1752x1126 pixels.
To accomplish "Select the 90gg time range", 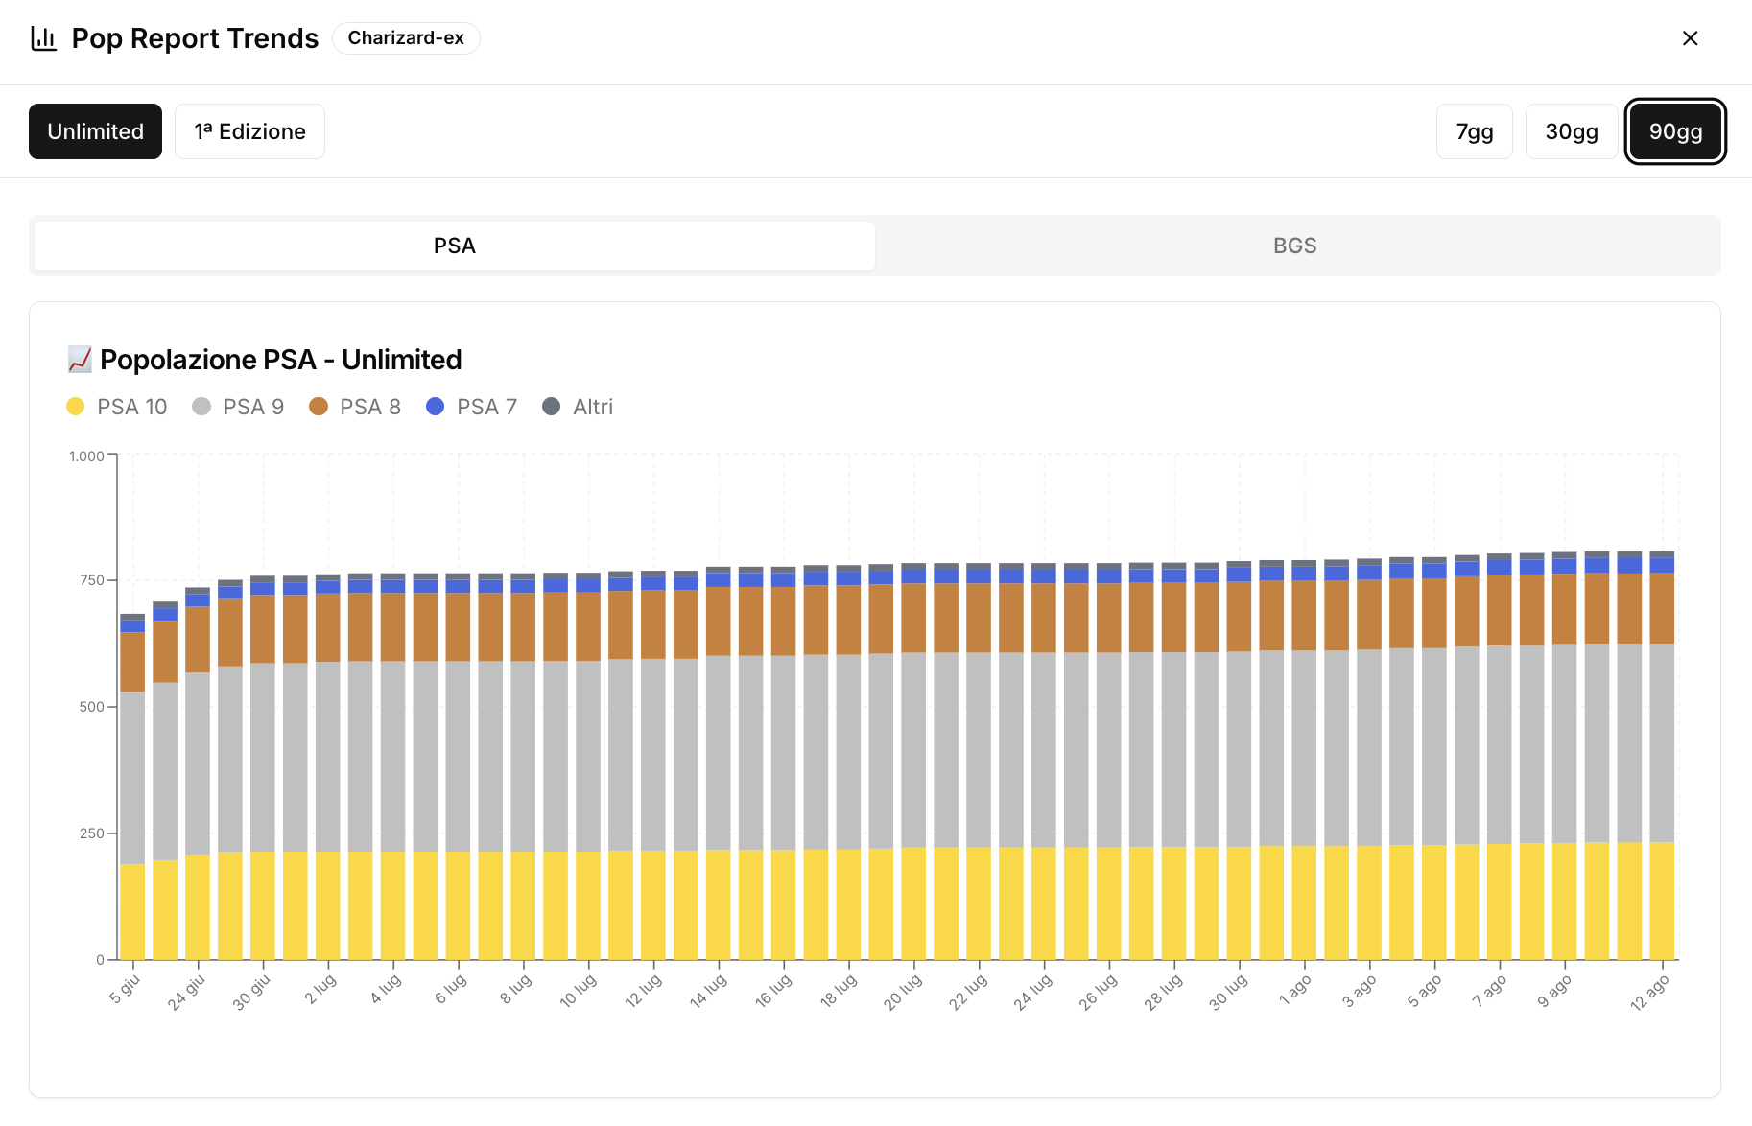I will click(1675, 131).
